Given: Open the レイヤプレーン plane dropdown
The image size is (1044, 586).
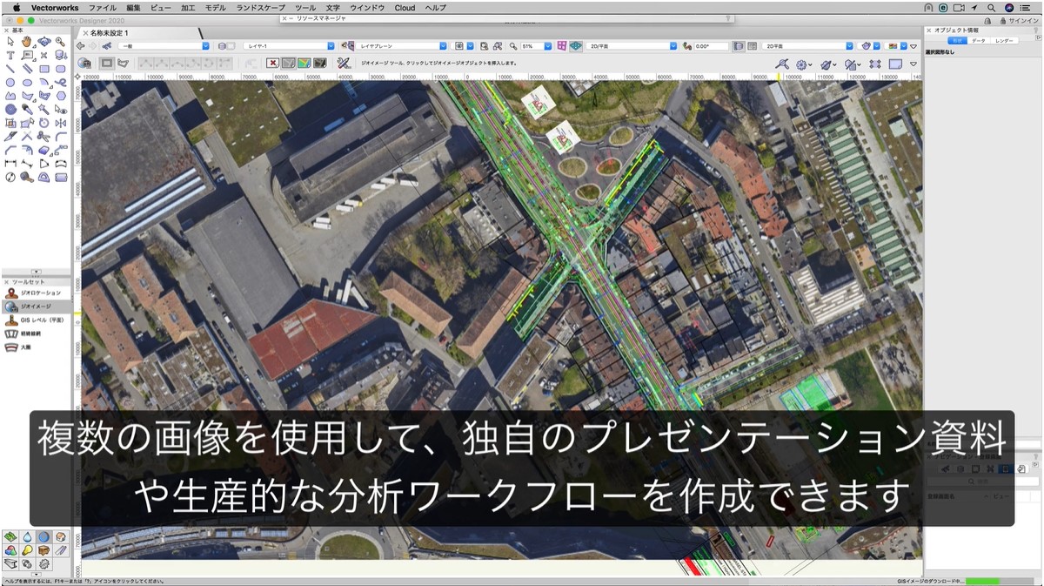Looking at the screenshot, I should [x=403, y=45].
